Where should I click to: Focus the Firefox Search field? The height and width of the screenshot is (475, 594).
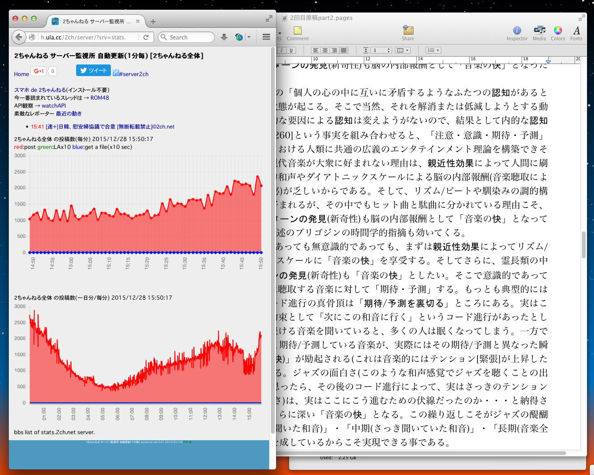(x=186, y=37)
